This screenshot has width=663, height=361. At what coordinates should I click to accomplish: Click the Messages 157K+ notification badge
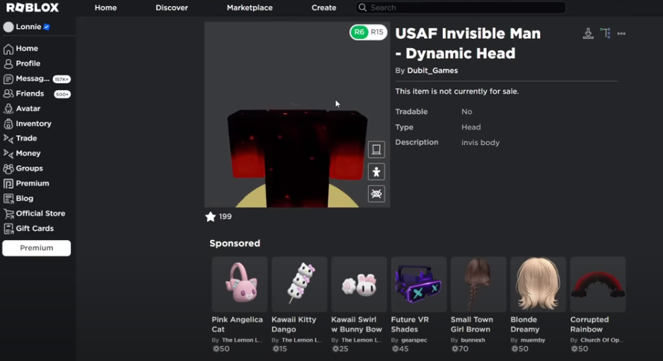pos(62,79)
